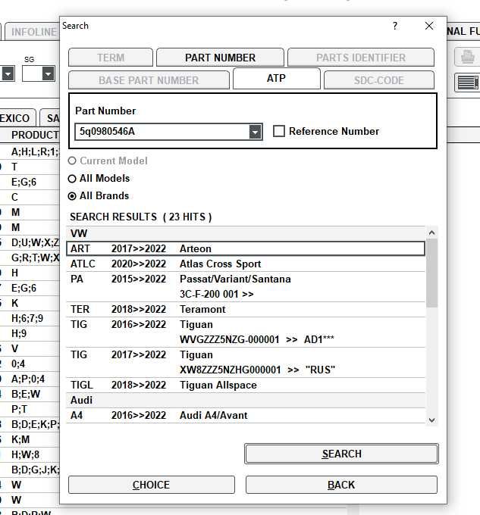Click the XW8ZZZ5NZHG000001 "RUS" line
The height and width of the screenshot is (515, 480).
(x=257, y=370)
